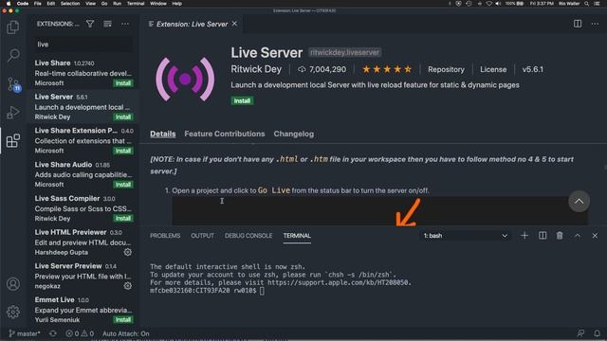Click the ritwickdey.liveserver identifier badge

pyautogui.click(x=344, y=52)
